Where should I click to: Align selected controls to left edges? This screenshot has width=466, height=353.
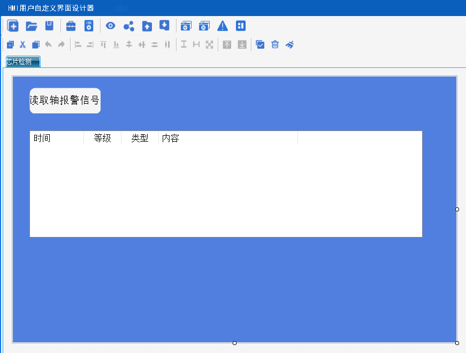point(78,44)
